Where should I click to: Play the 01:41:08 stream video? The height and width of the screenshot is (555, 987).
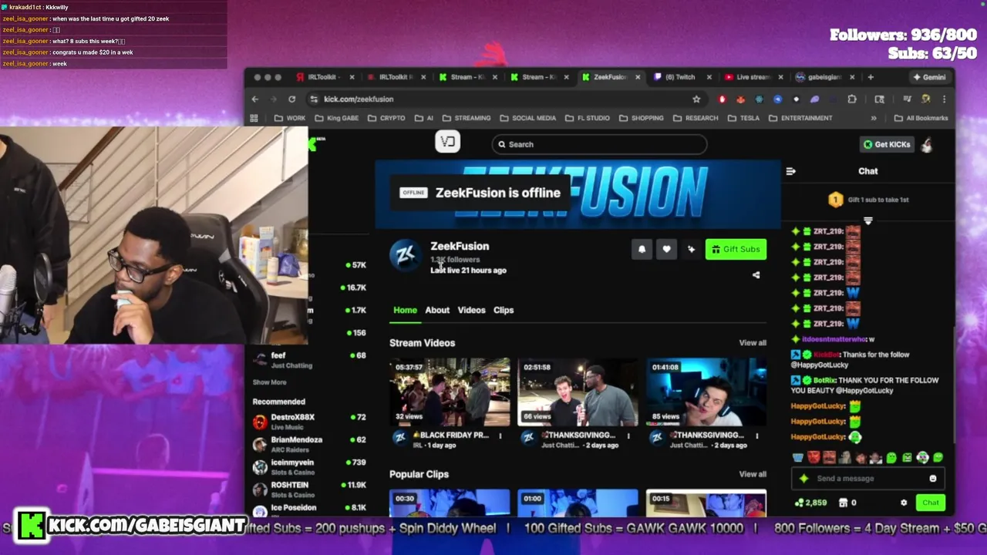pyautogui.click(x=706, y=392)
